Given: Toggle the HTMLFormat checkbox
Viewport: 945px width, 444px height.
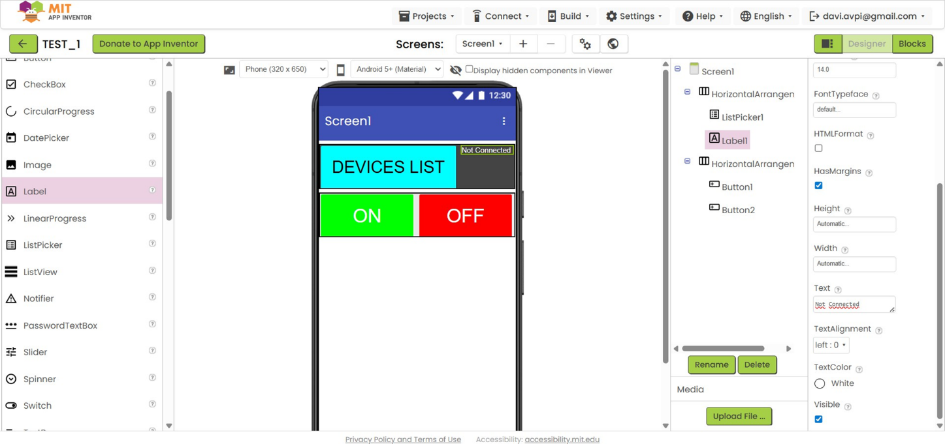Looking at the screenshot, I should click(x=818, y=148).
